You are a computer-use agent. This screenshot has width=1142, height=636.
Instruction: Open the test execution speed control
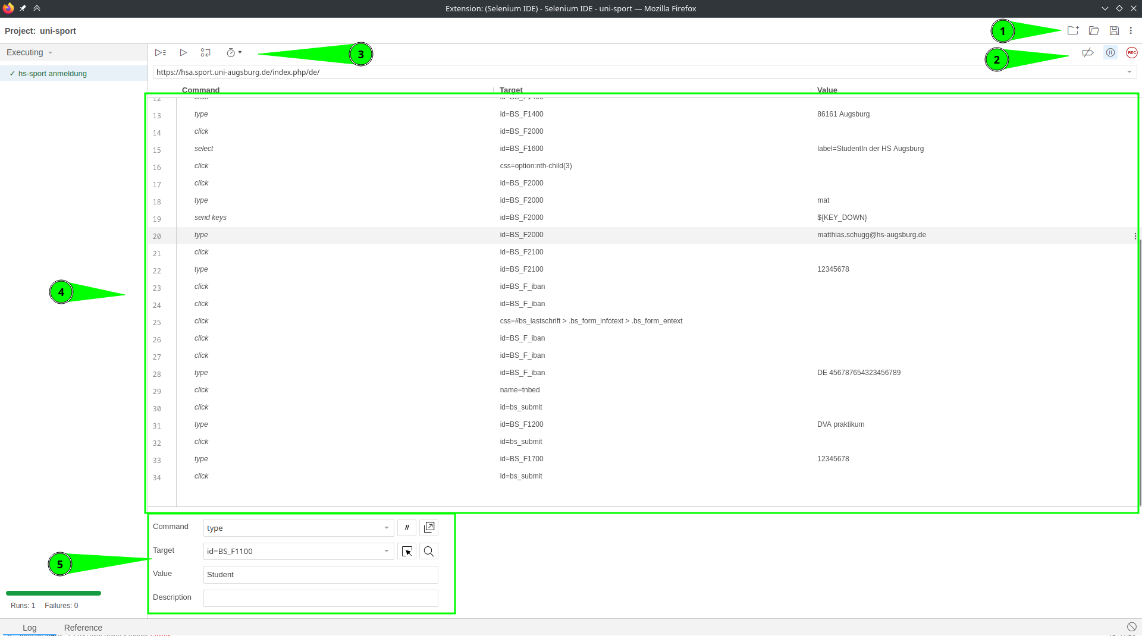coord(234,53)
